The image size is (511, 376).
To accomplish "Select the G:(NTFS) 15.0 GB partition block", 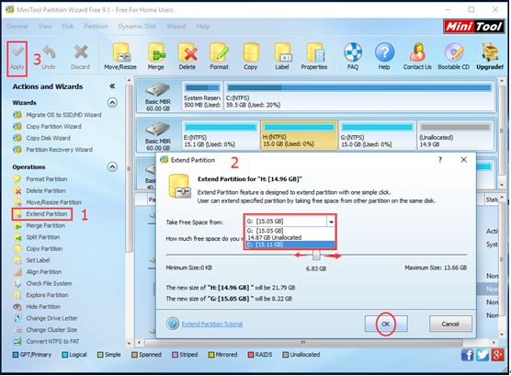I will [378, 136].
